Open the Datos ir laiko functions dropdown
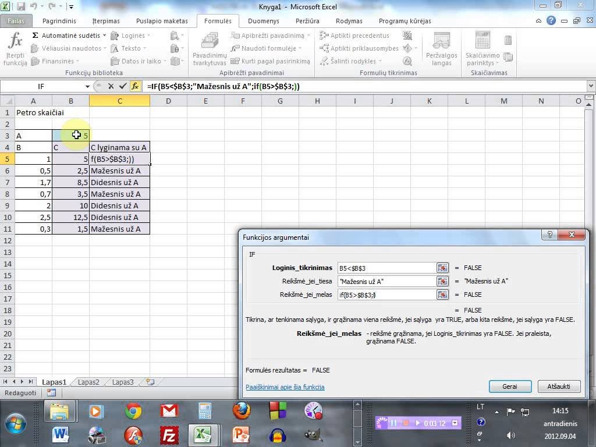Screen dimensions: 596x447 coord(139,61)
